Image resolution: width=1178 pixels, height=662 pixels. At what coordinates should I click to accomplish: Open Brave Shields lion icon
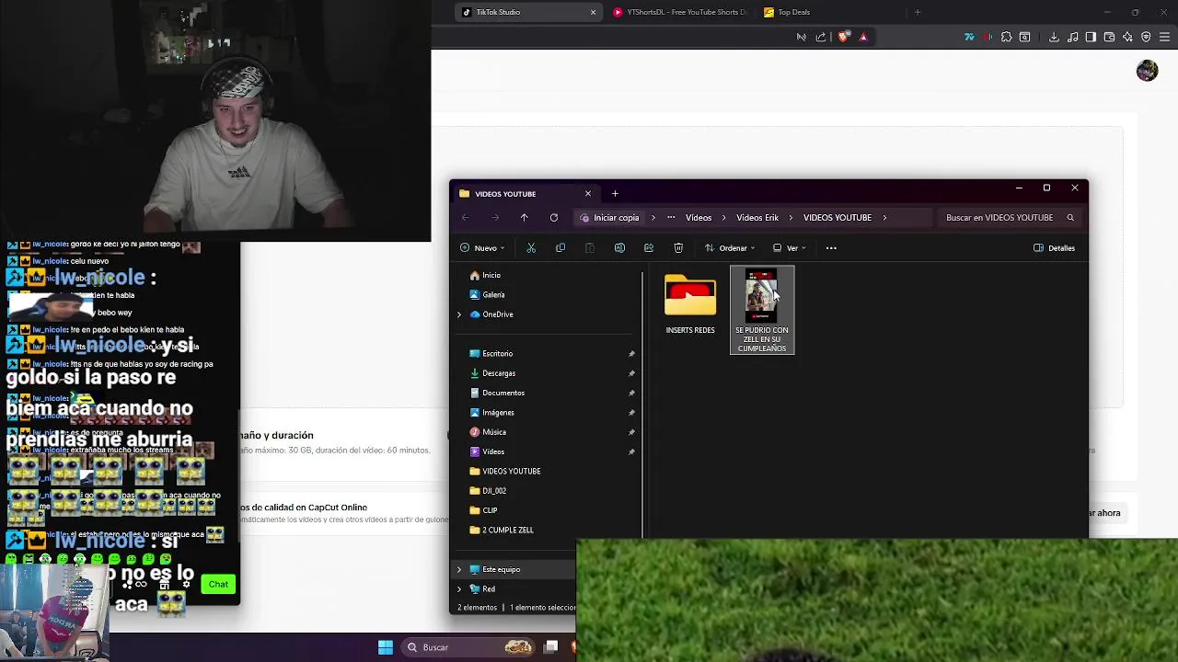point(844,37)
